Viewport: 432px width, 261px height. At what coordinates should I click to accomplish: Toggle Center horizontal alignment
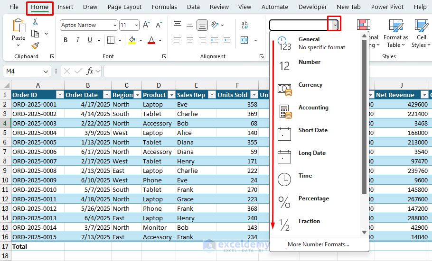190,40
